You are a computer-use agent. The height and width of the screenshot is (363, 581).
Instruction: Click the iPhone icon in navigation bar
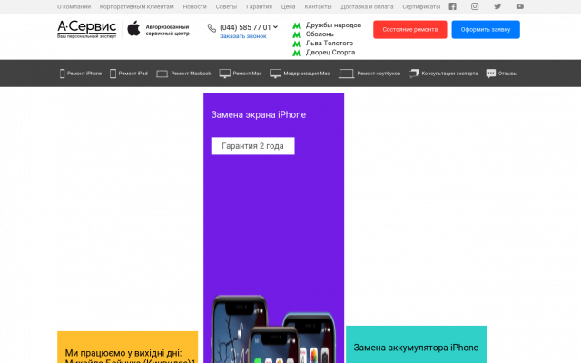tap(63, 74)
